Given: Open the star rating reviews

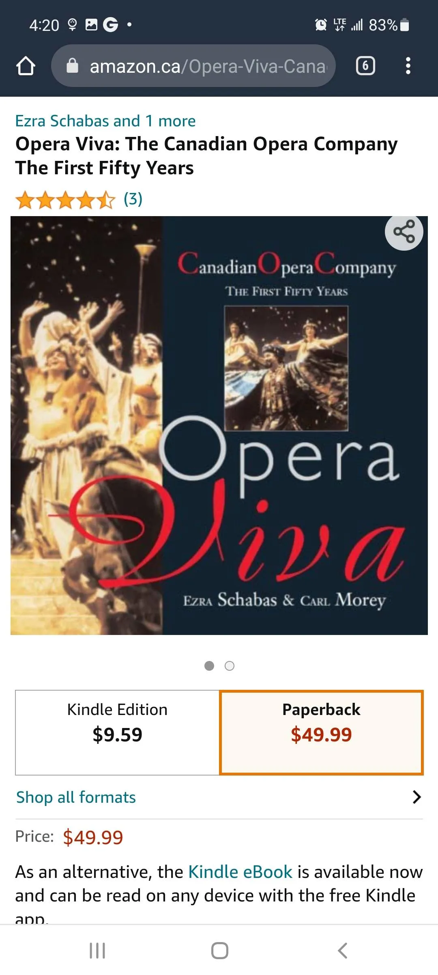Looking at the screenshot, I should point(65,200).
